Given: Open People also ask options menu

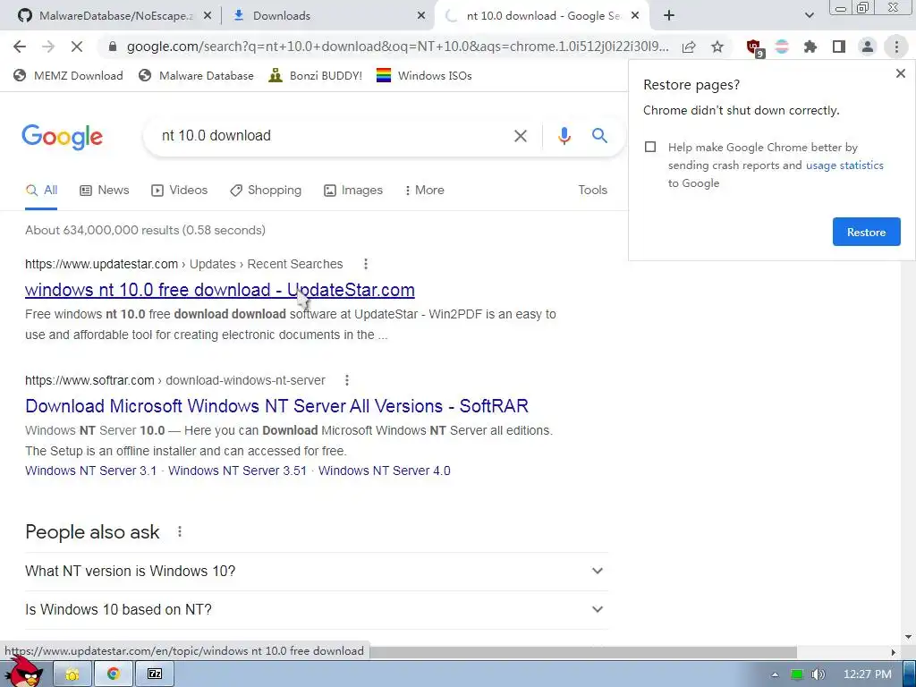Looking at the screenshot, I should click(180, 531).
